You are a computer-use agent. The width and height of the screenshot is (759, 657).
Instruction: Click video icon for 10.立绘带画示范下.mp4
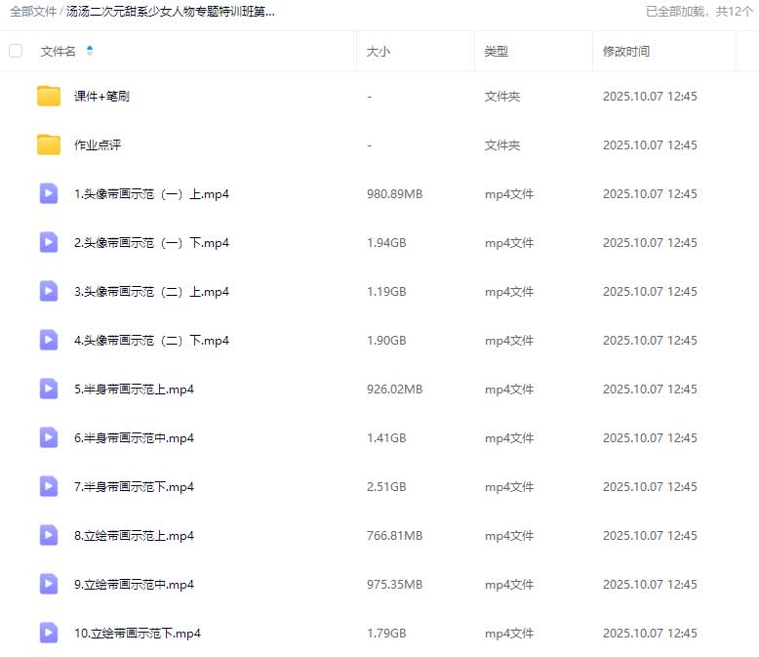49,633
